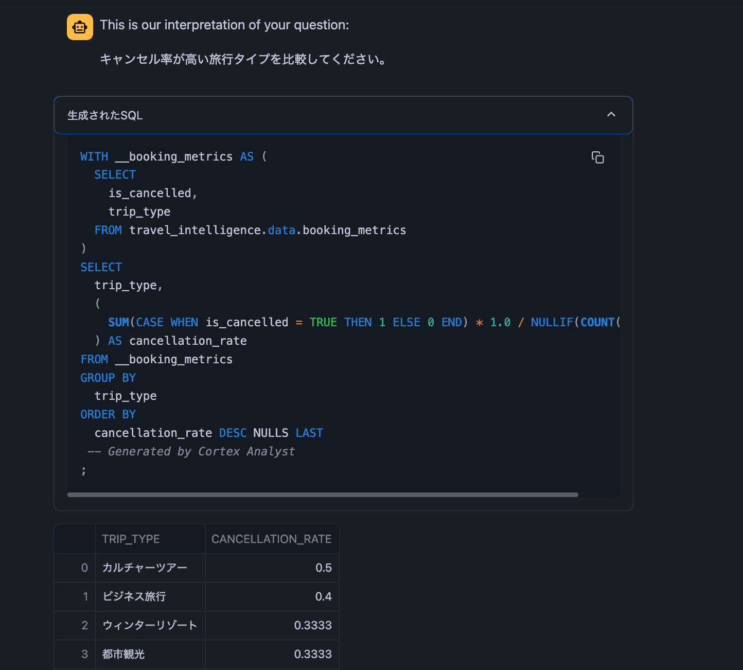Click the 'GROUP BY' keyword in SQL
This screenshot has height=670, width=743.
108,378
